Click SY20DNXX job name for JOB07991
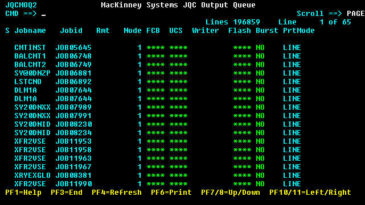This screenshot has height=205, width=365. tap(32, 116)
